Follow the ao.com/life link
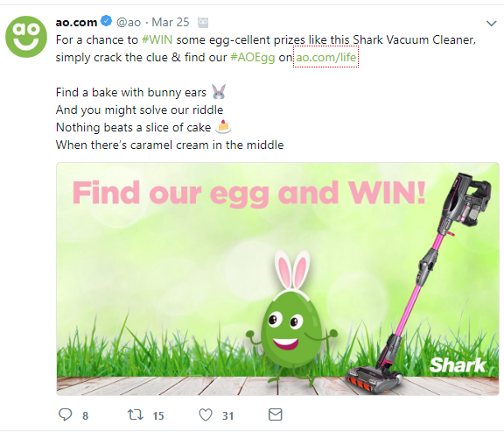 325,57
